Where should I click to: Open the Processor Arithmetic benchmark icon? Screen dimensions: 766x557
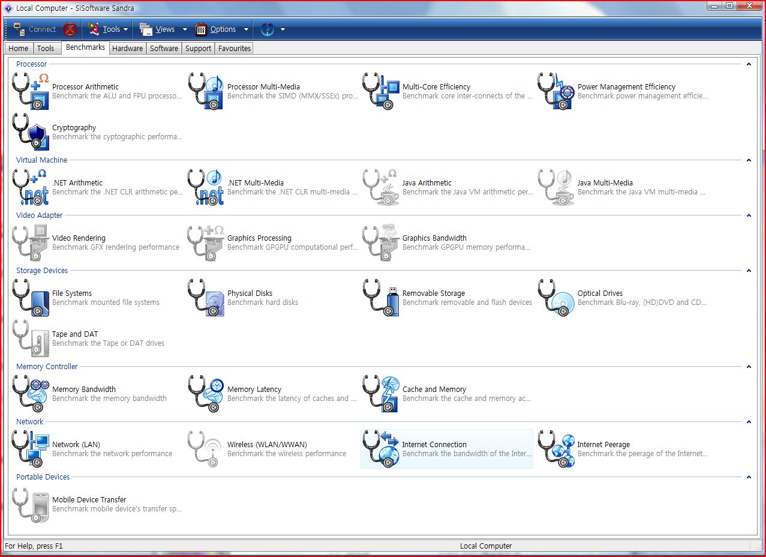31,91
